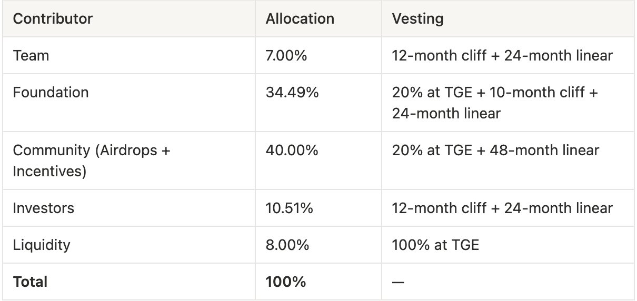Select the Investors row label
The image size is (637, 301).
coord(43,208)
